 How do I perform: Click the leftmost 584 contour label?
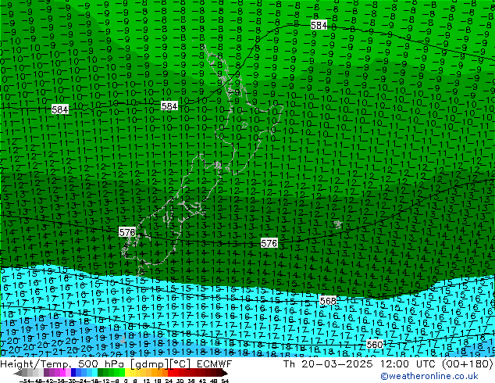(60, 110)
